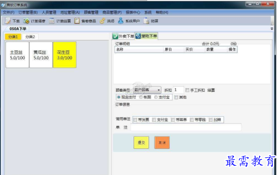Click the clipboard icon for product list
Screen dimensions: 279x175
coord(77,21)
